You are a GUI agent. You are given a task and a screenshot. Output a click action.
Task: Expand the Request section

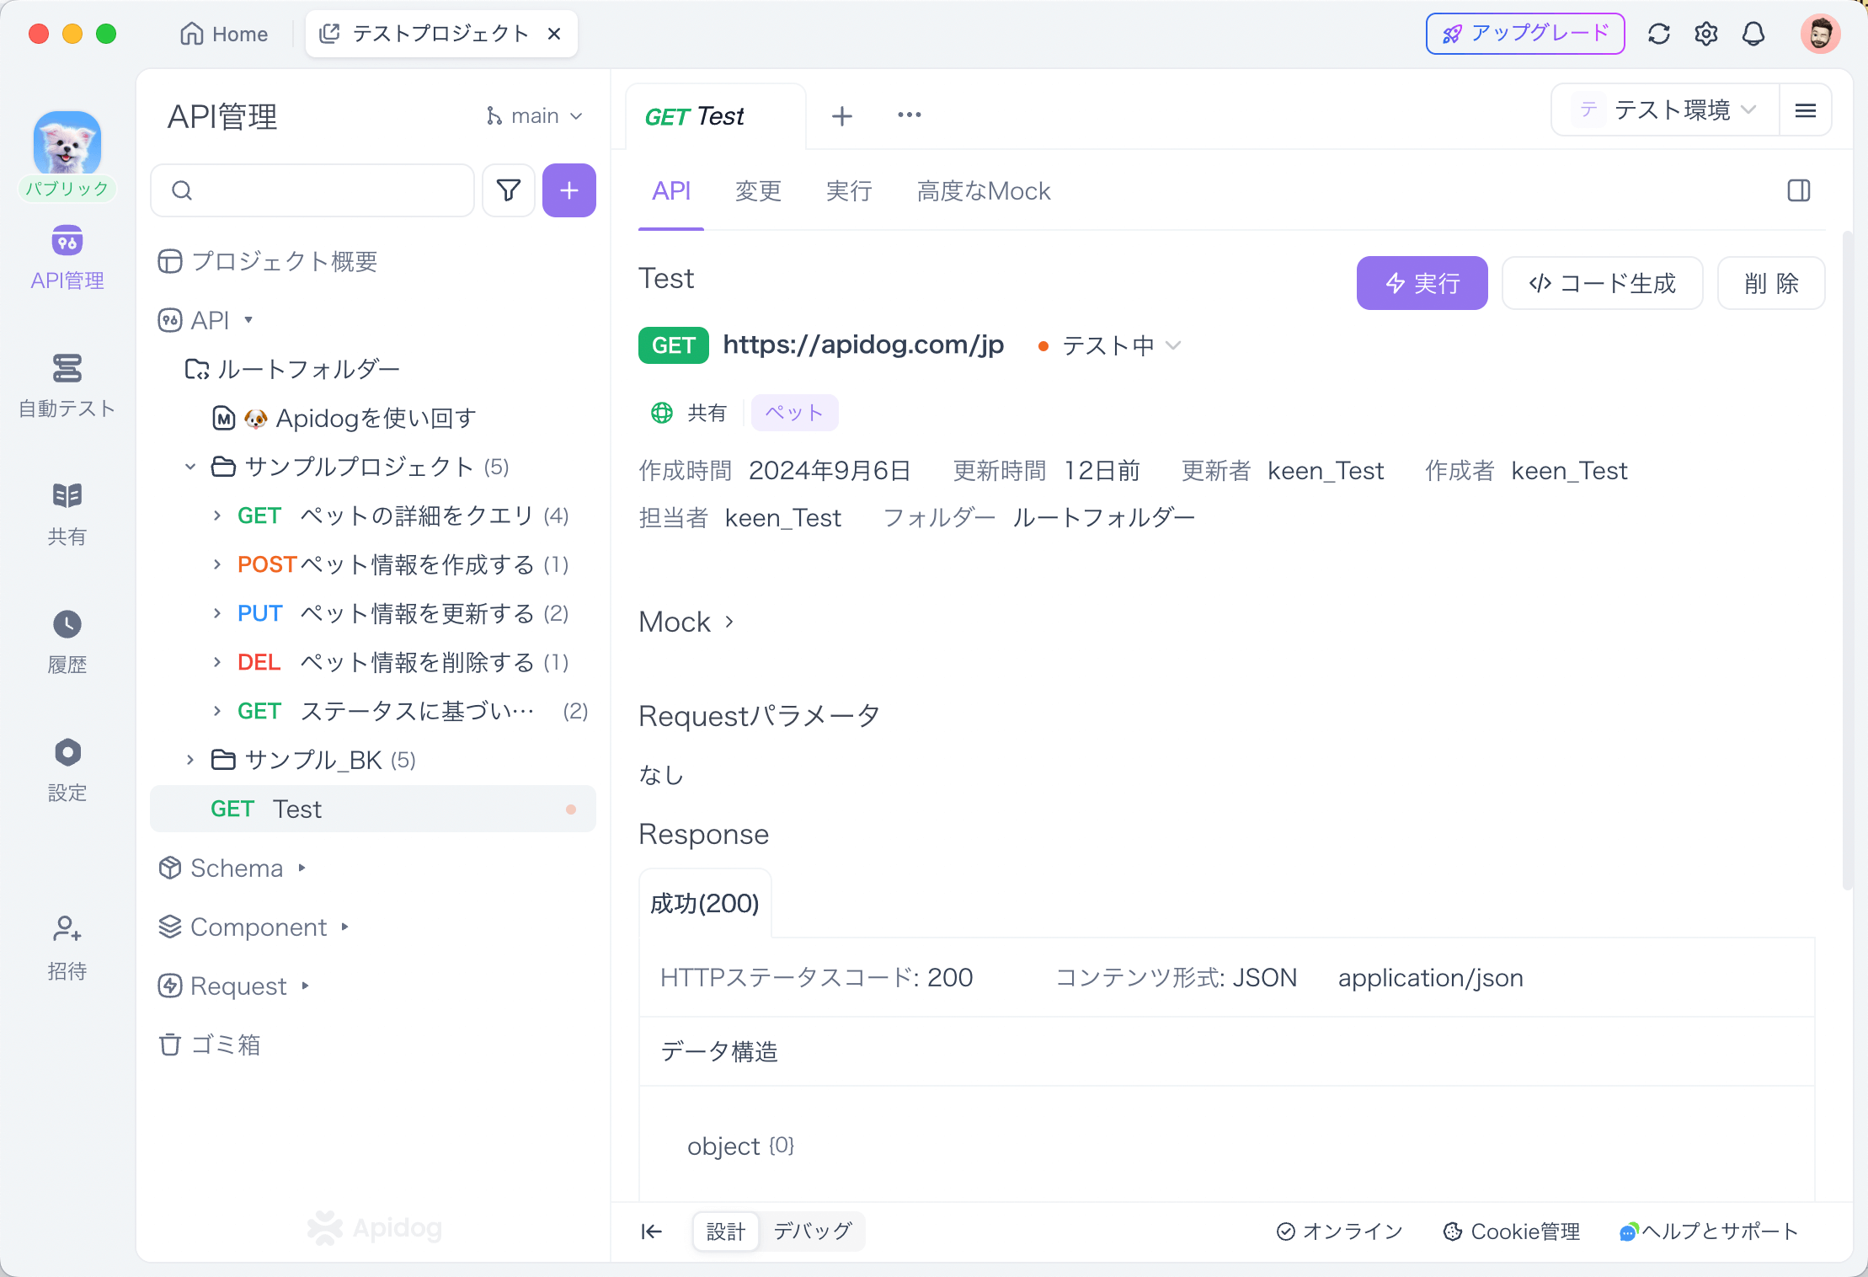coord(305,986)
